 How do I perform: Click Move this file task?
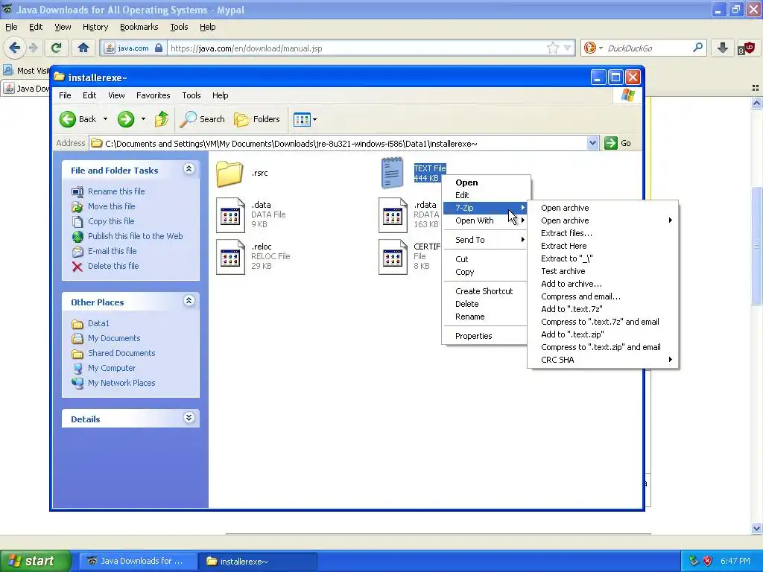(x=112, y=206)
